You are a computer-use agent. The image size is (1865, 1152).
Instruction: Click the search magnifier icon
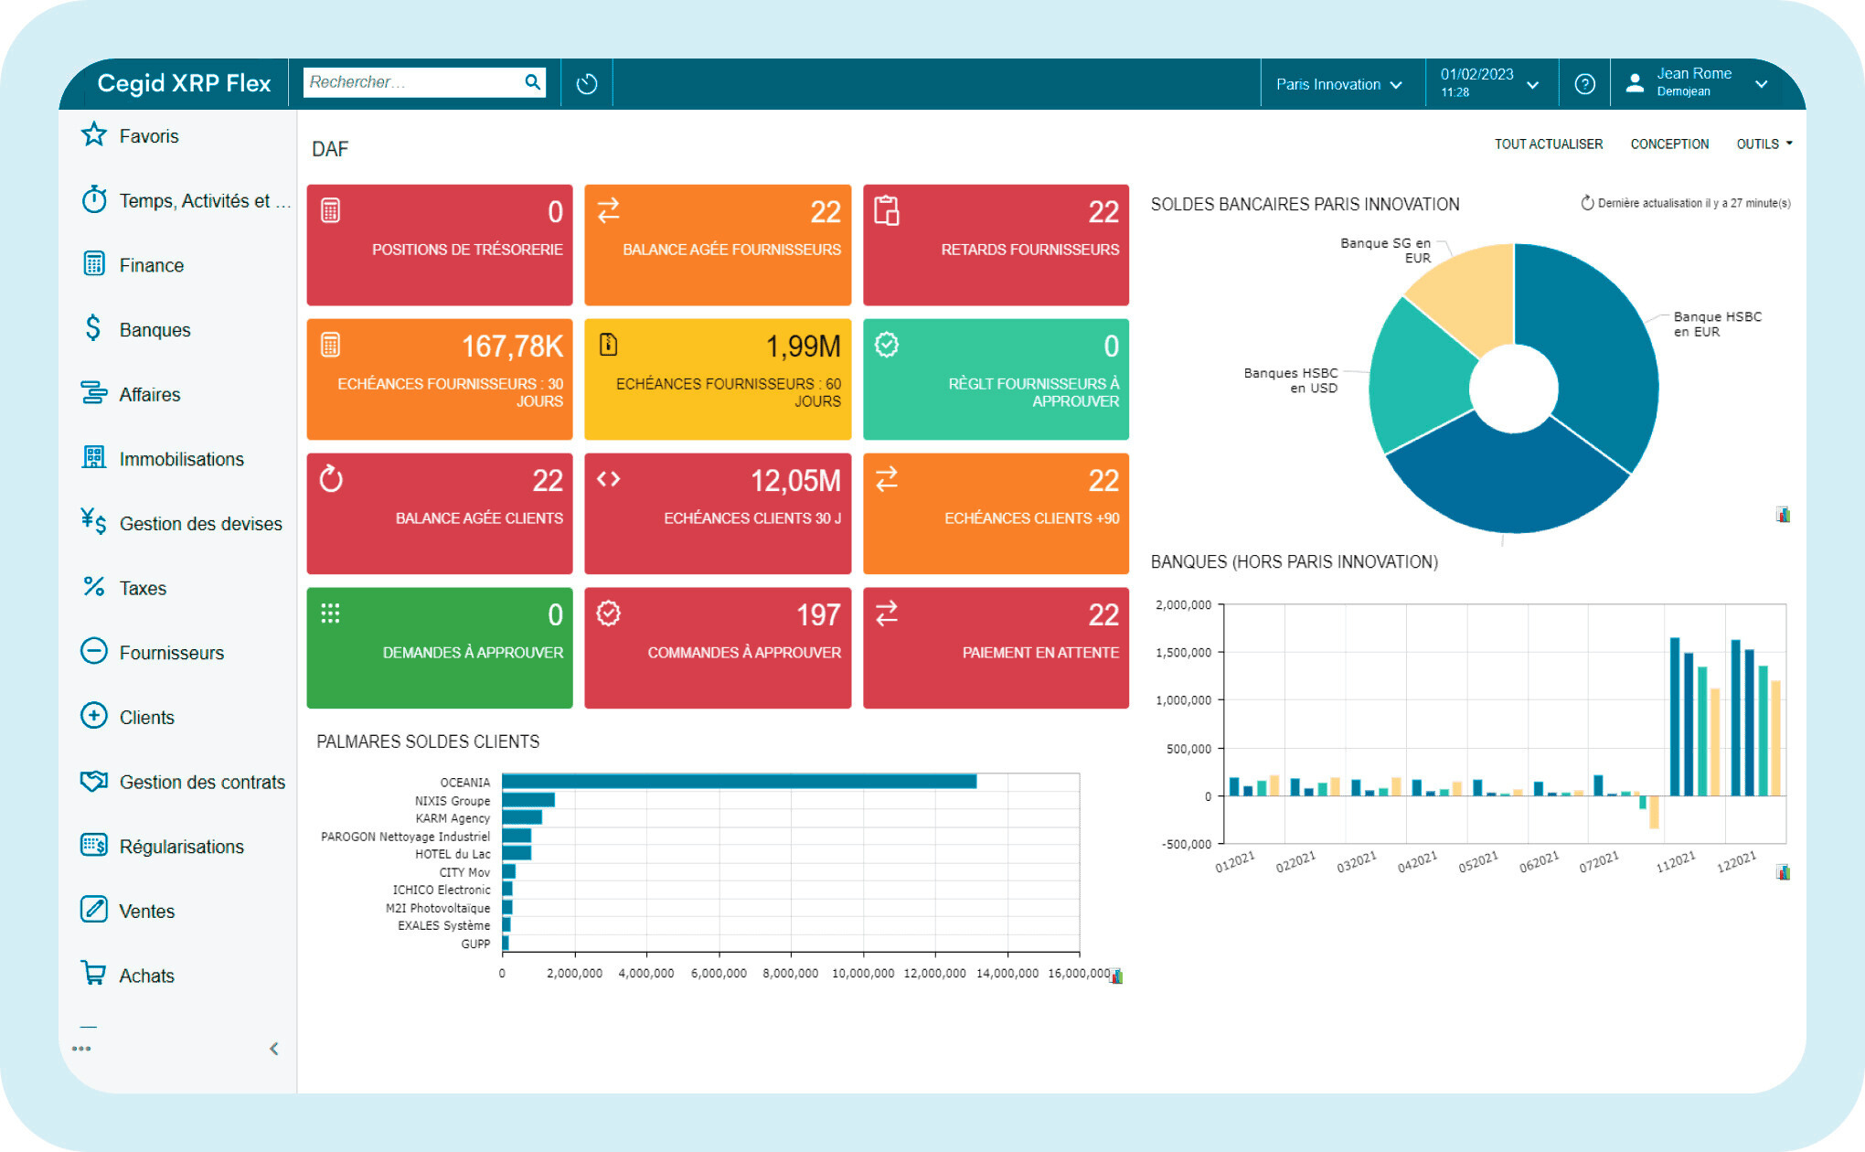click(533, 82)
